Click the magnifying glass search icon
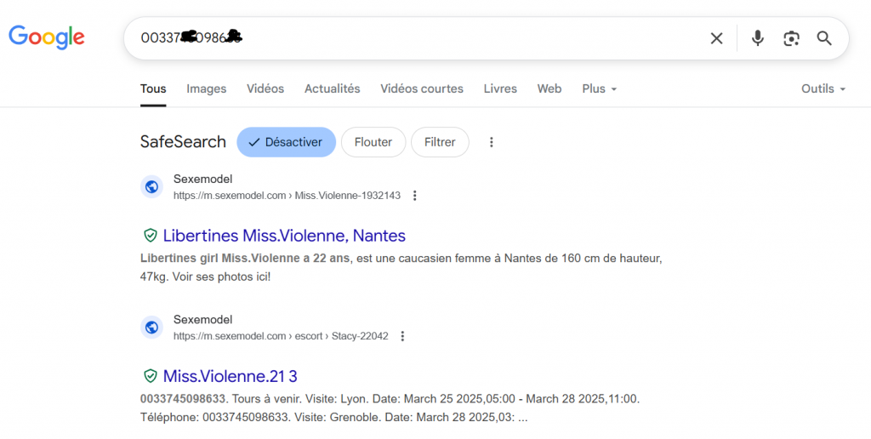 click(823, 38)
